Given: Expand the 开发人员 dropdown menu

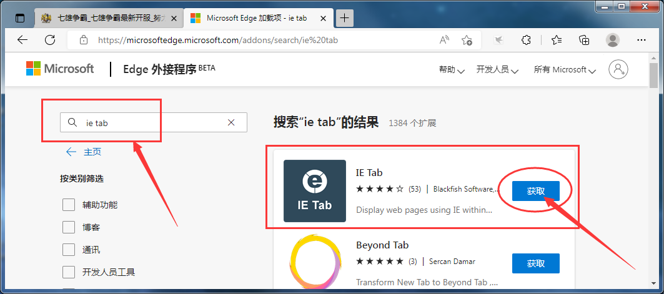Looking at the screenshot, I should tap(497, 70).
